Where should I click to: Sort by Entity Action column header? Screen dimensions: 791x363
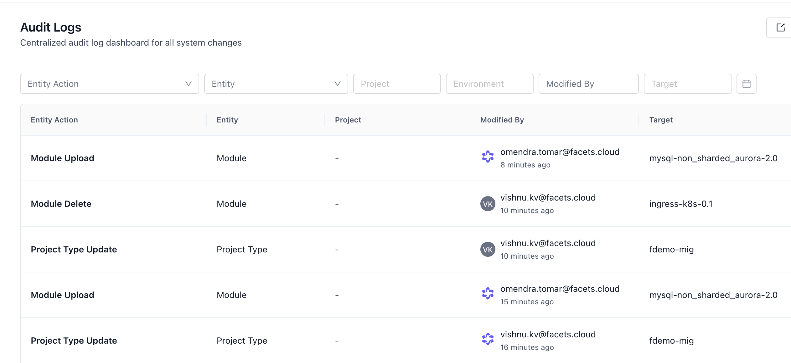point(54,120)
